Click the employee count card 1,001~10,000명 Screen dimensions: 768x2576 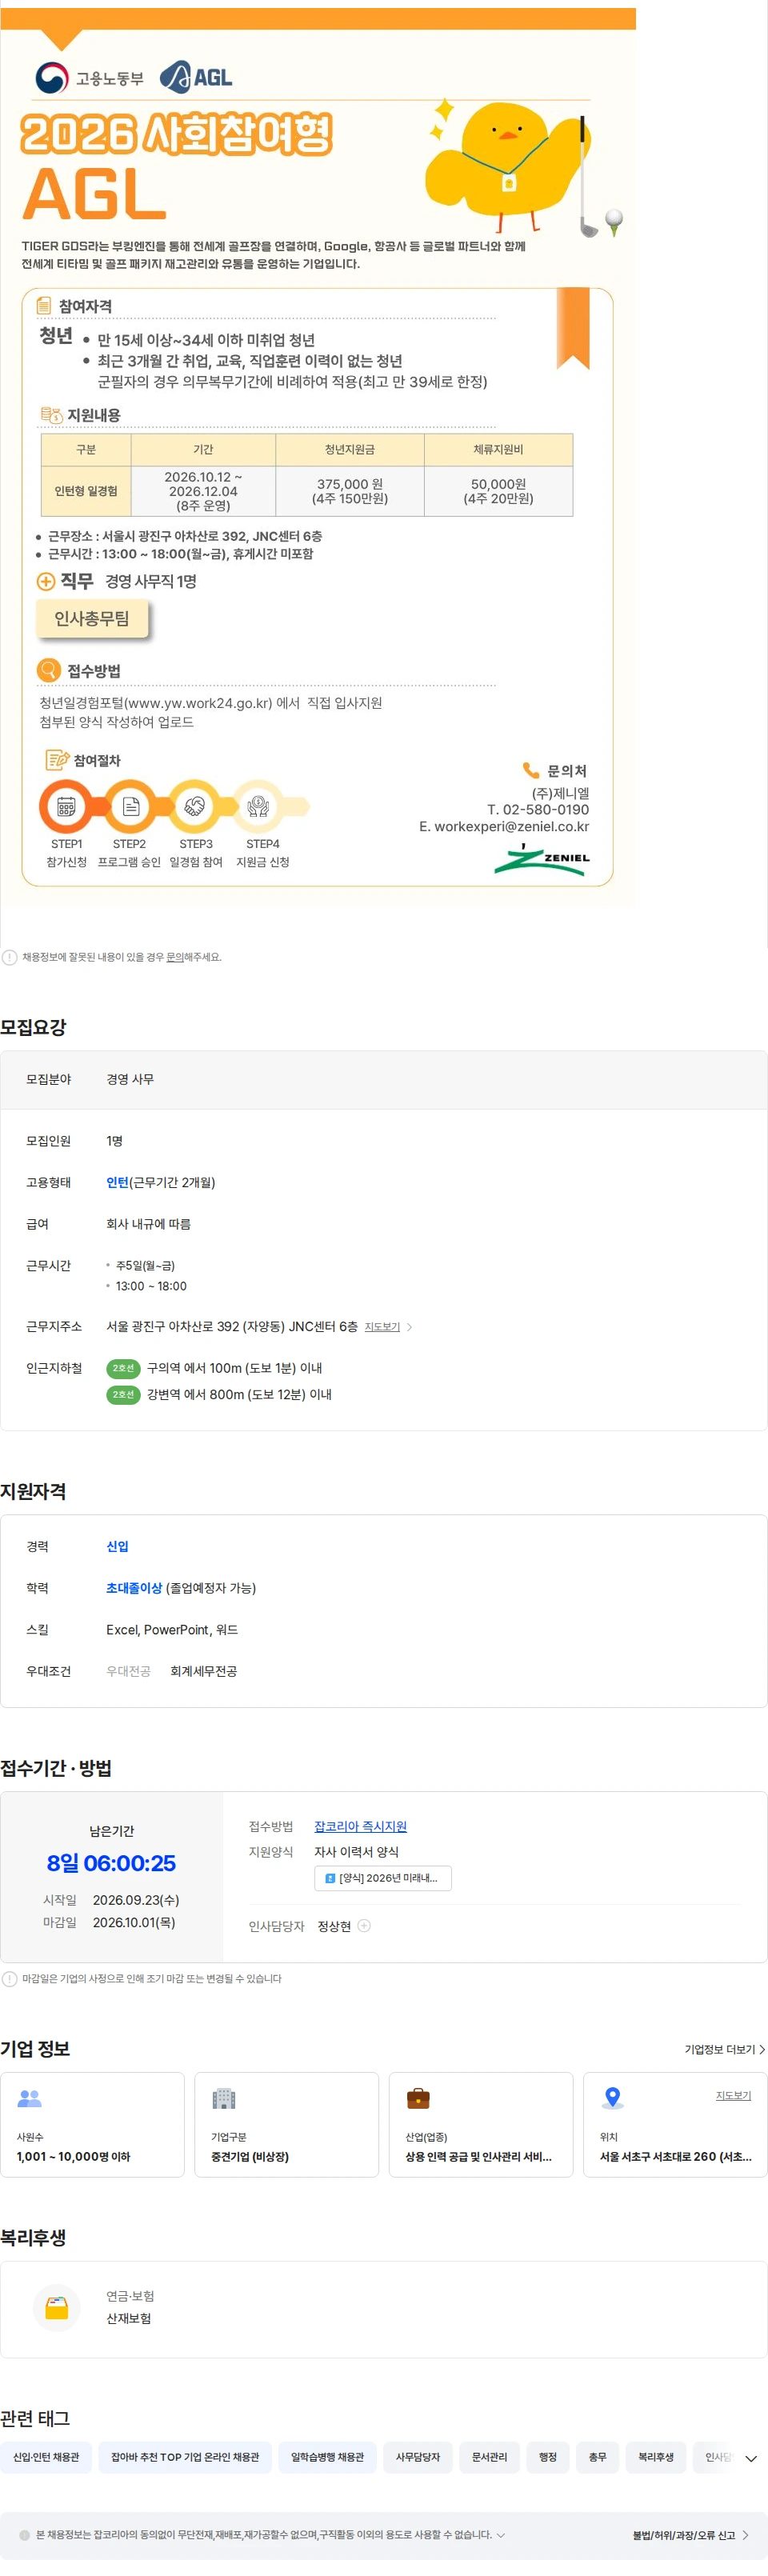pyautogui.click(x=92, y=2124)
